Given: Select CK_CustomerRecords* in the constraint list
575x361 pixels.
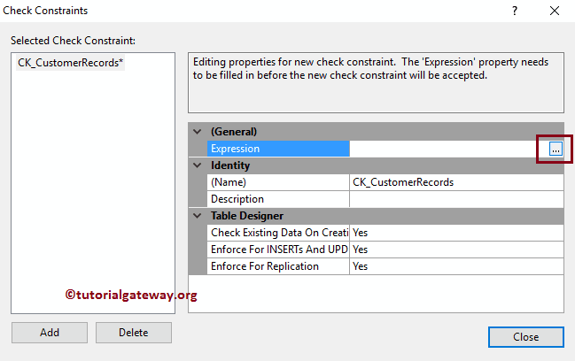Looking at the screenshot, I should [71, 64].
